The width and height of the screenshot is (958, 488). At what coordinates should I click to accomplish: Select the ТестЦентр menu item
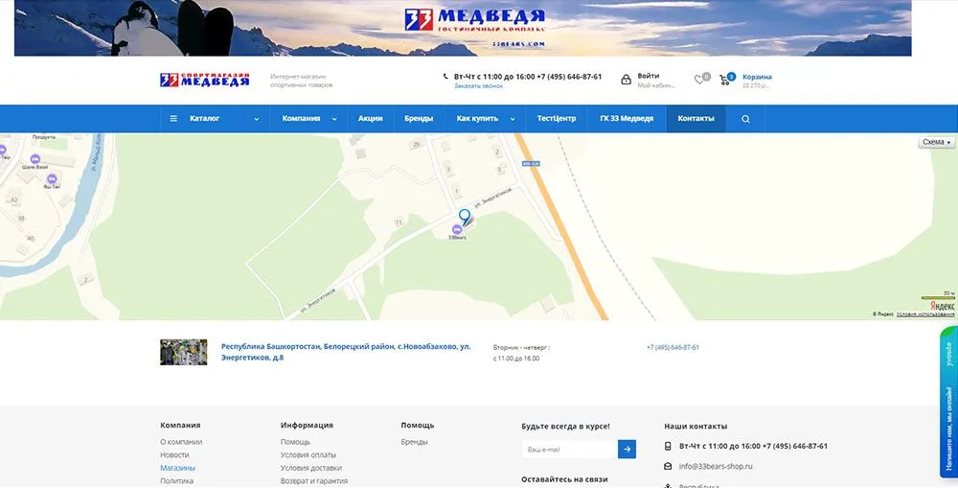556,119
